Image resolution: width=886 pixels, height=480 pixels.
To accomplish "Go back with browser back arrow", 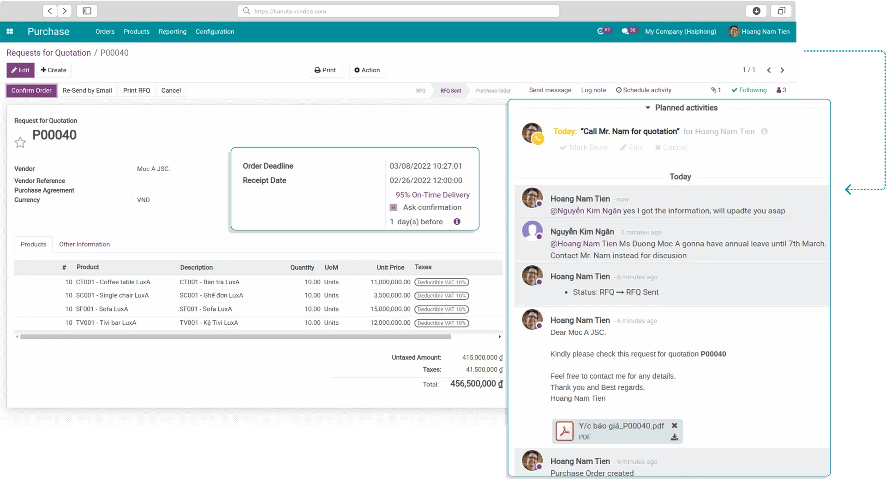I will [50, 11].
